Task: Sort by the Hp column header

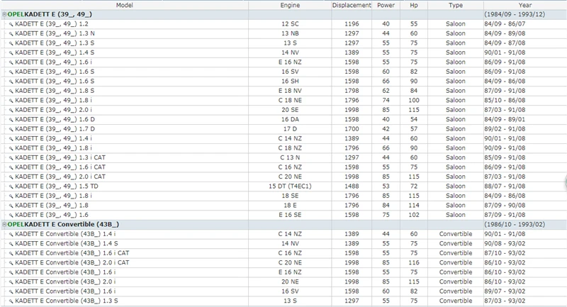Action: coord(414,5)
